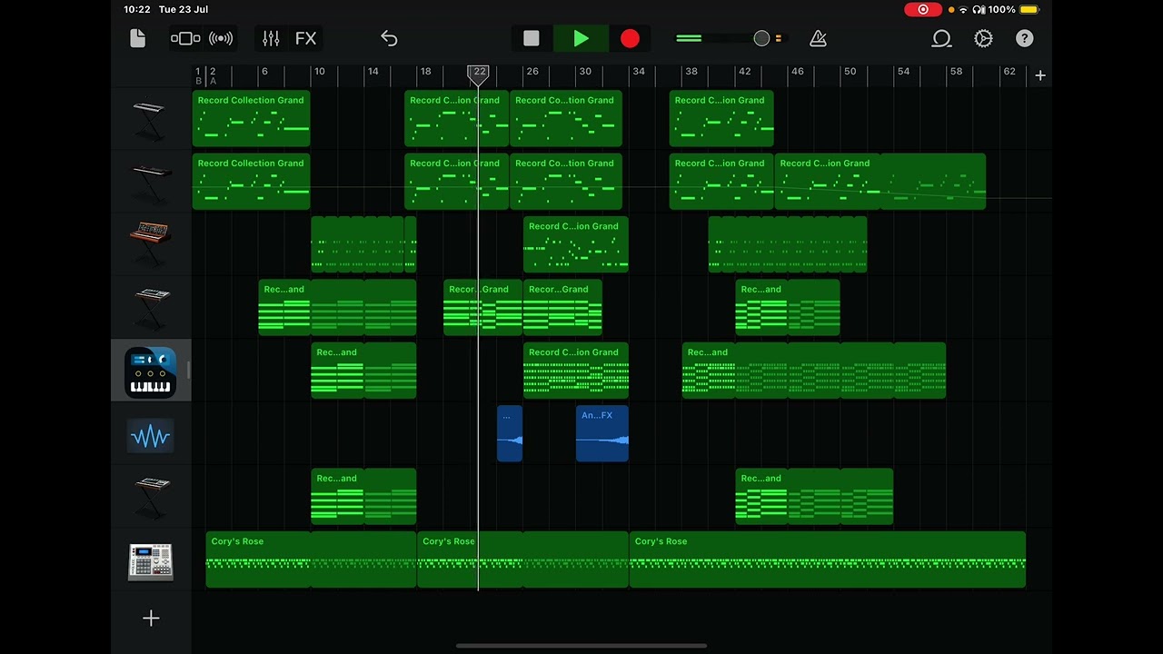Open song settings gear icon
Screen dimensions: 1163x654
(x=983, y=38)
